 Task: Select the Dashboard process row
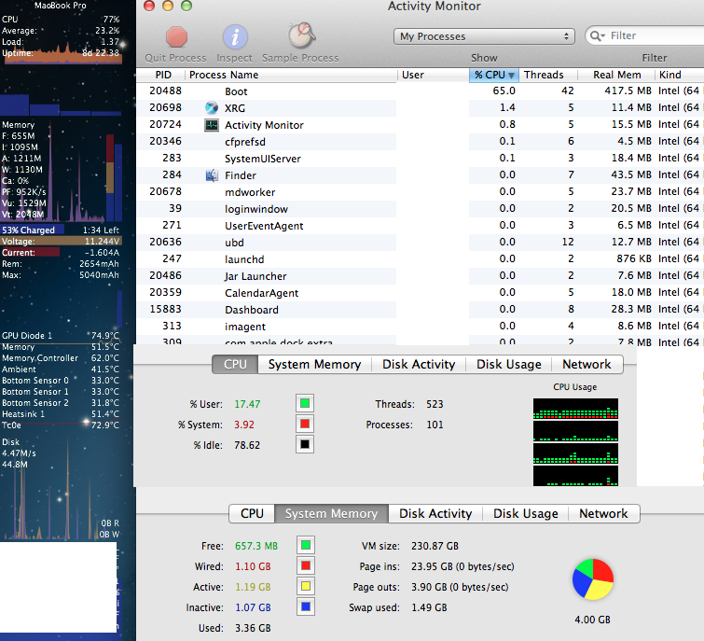click(420, 310)
